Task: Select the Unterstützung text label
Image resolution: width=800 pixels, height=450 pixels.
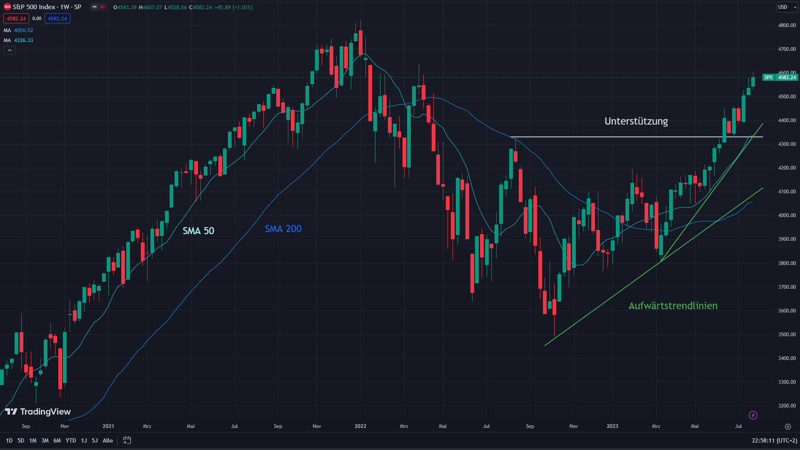Action: (x=636, y=121)
